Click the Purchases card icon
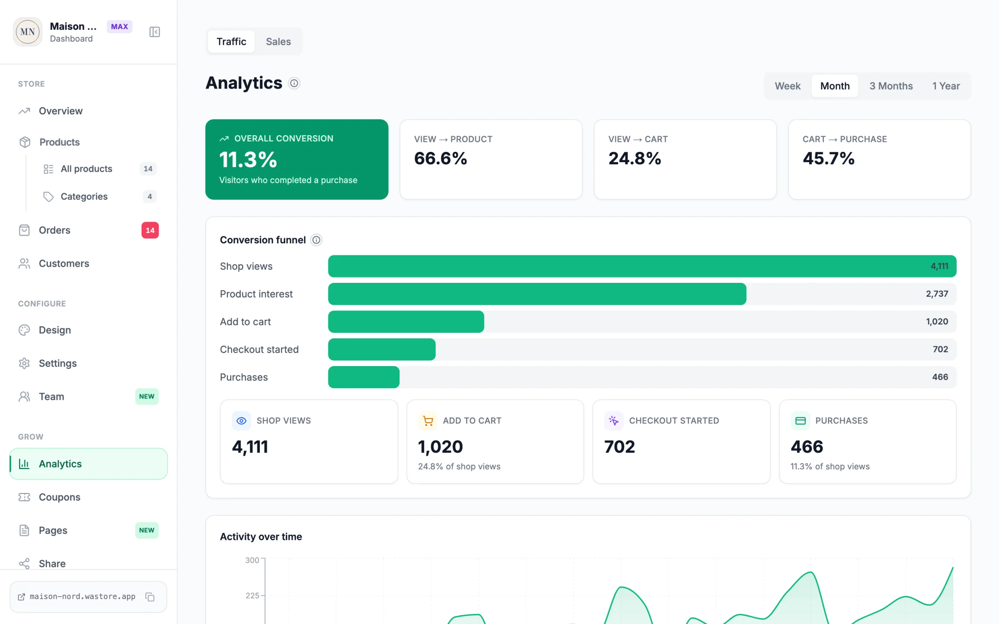The height and width of the screenshot is (624, 999). (x=800, y=421)
